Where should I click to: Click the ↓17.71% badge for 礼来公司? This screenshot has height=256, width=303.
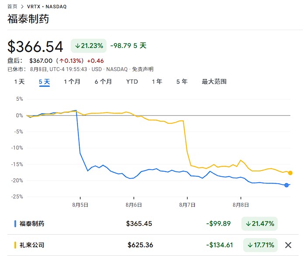pyautogui.click(x=261, y=245)
